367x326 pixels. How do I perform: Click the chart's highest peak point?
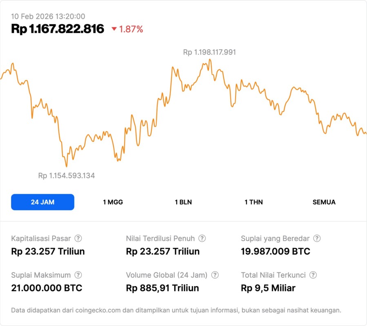[x=210, y=59]
